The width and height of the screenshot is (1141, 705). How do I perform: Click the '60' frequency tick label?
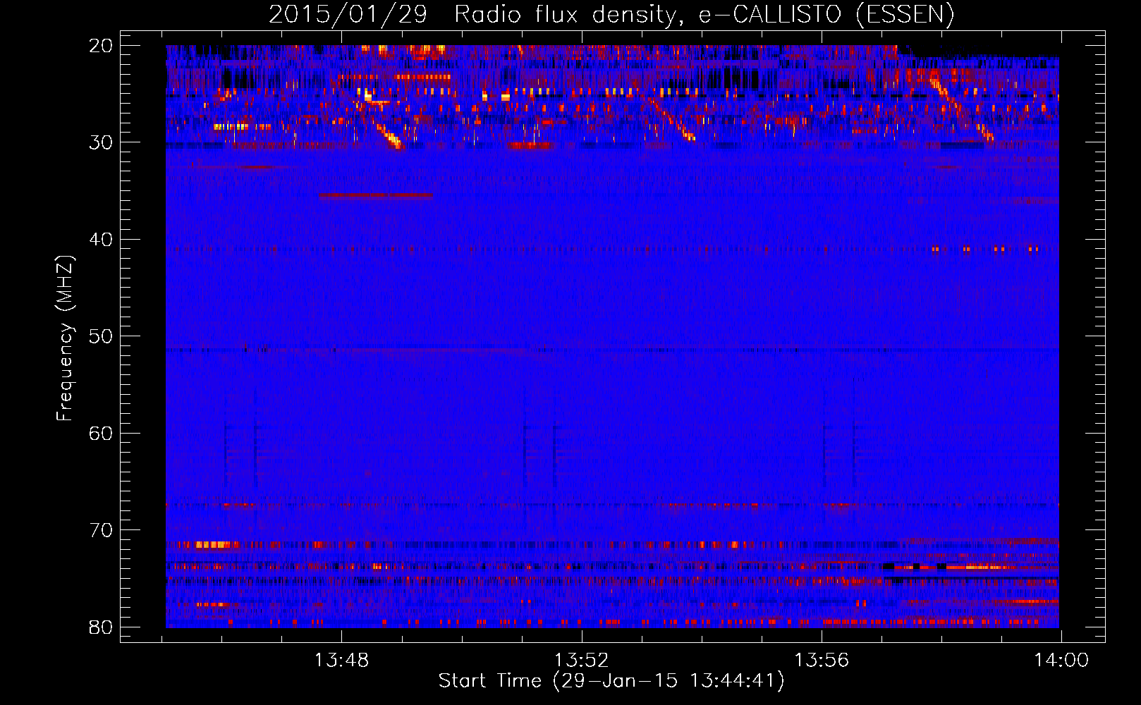(101, 433)
